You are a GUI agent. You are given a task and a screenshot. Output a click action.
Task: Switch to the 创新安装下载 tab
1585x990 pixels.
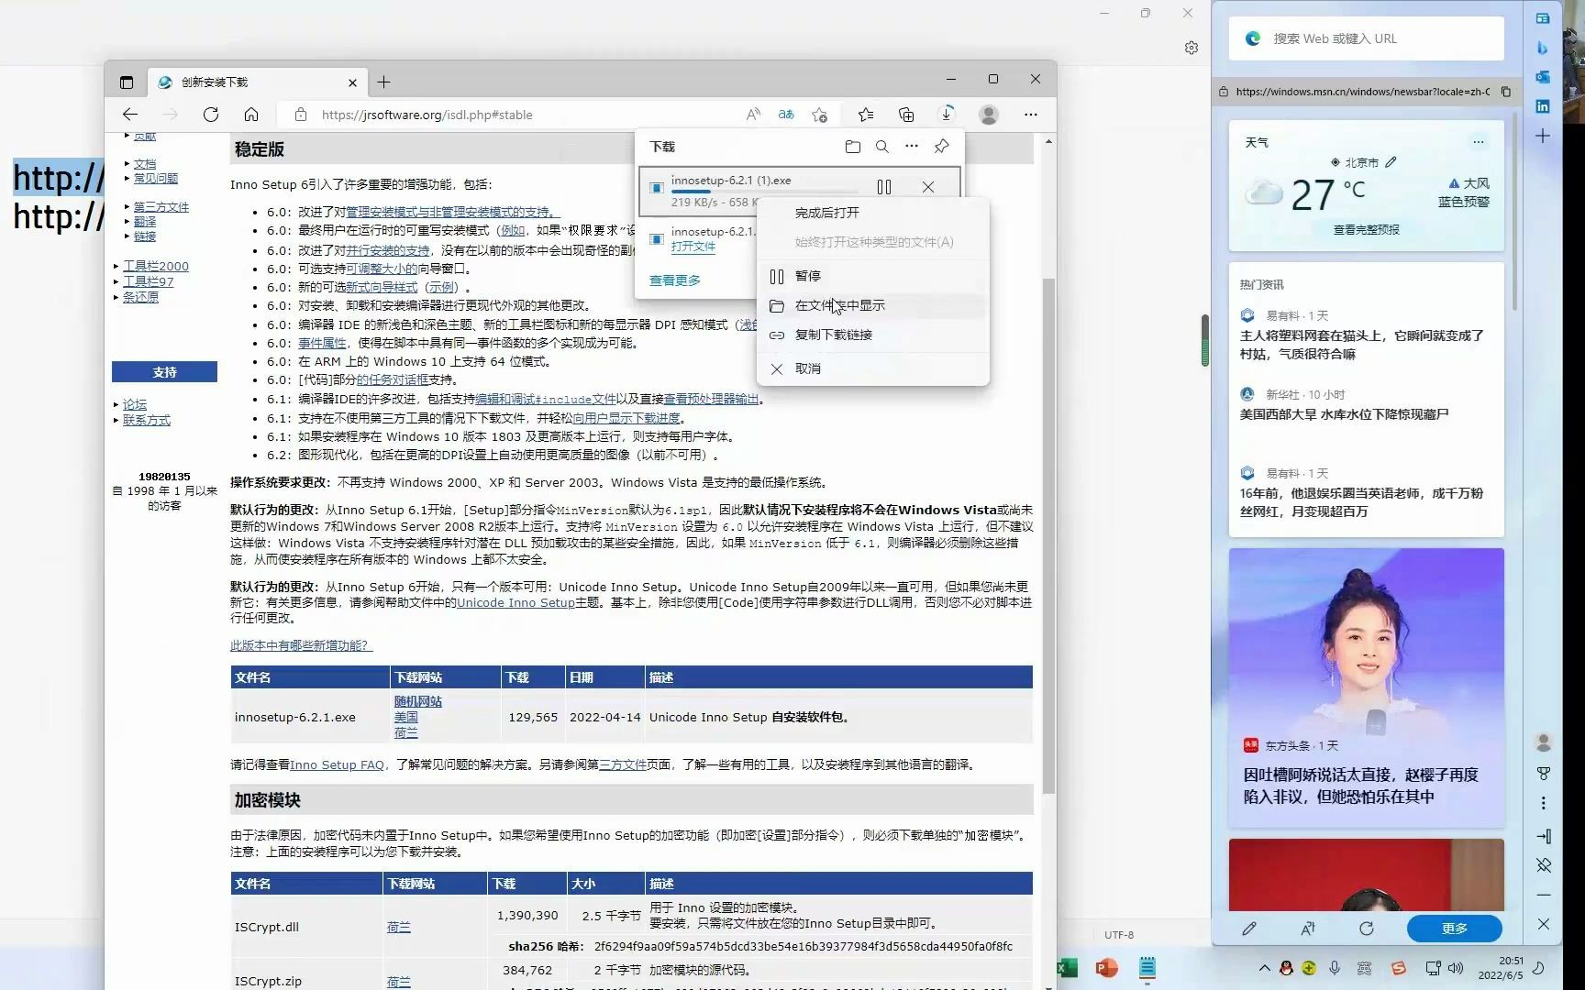click(x=257, y=82)
